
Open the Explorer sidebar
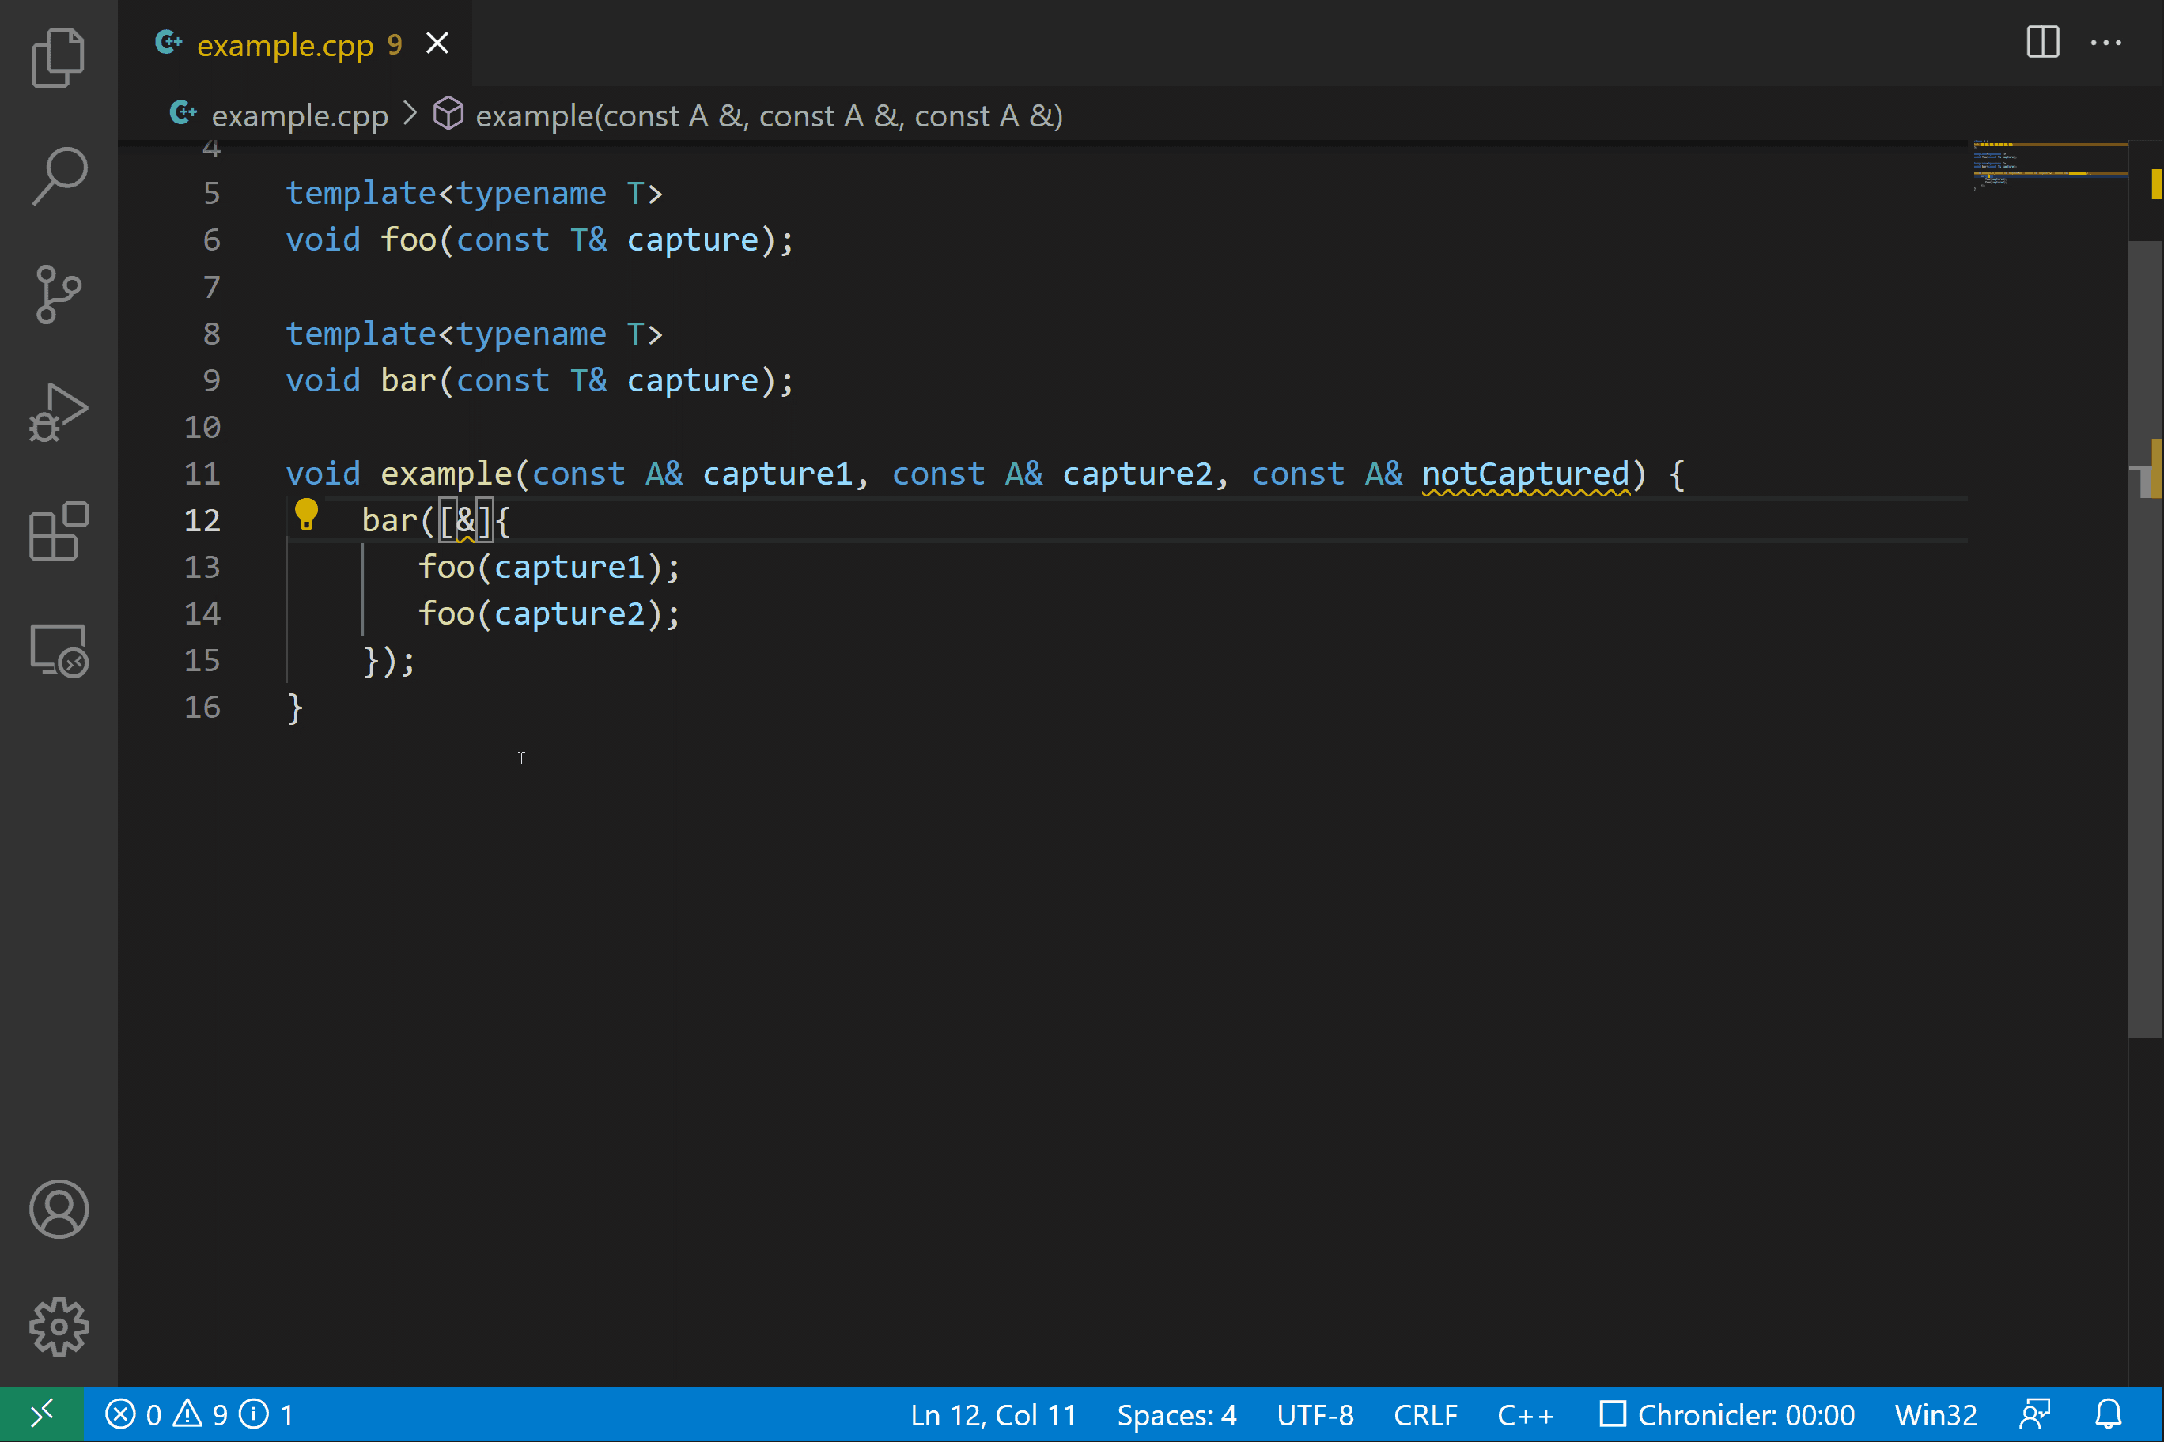coord(58,58)
